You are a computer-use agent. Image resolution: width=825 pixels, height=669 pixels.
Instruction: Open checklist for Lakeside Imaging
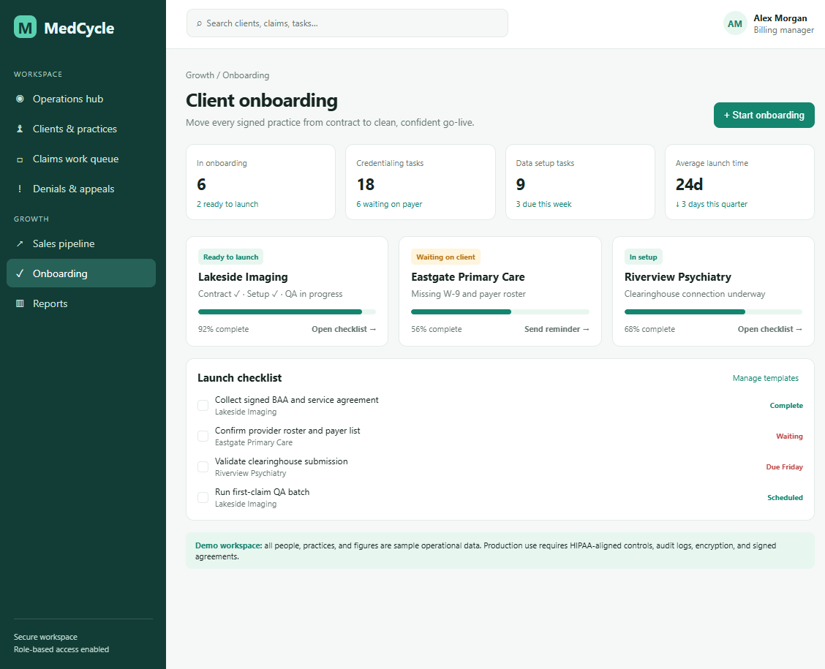(x=344, y=329)
